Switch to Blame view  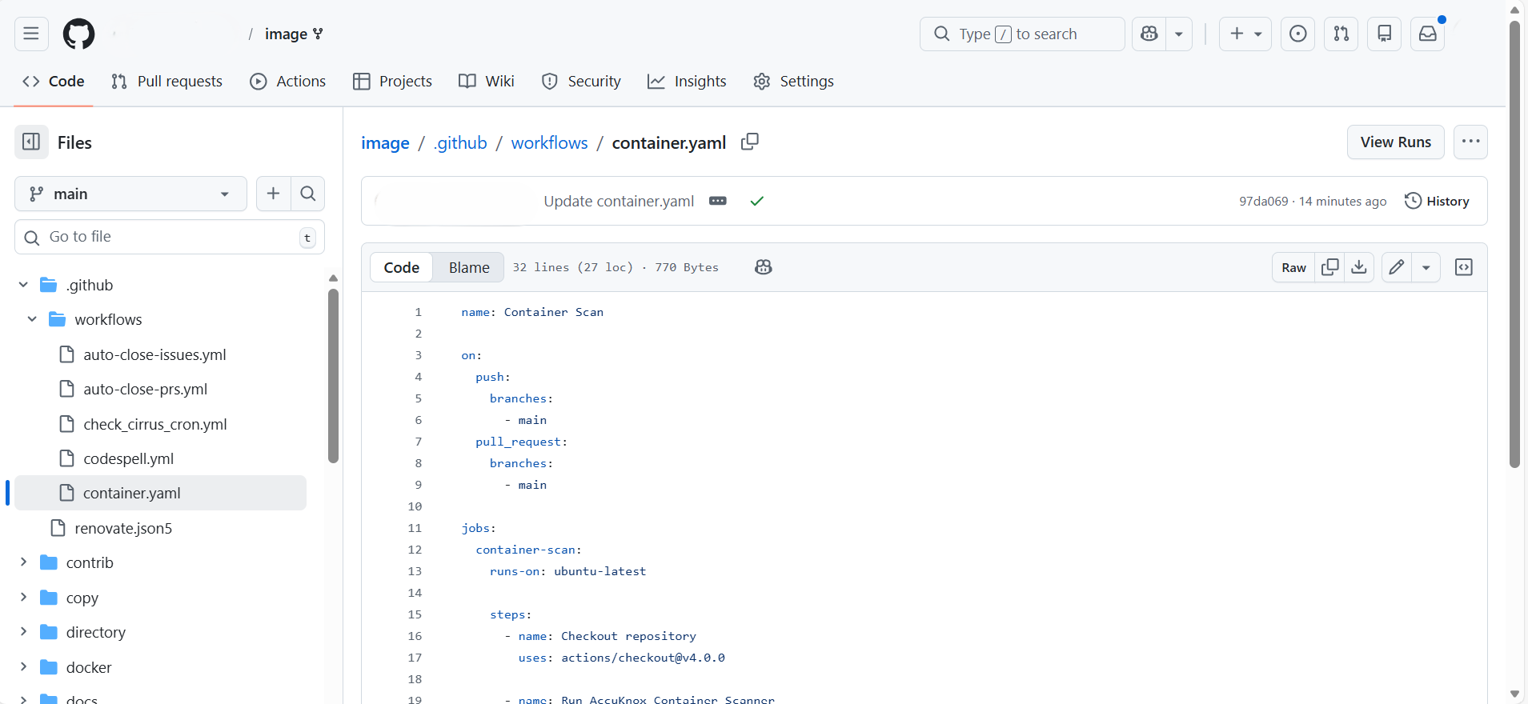[468, 267]
